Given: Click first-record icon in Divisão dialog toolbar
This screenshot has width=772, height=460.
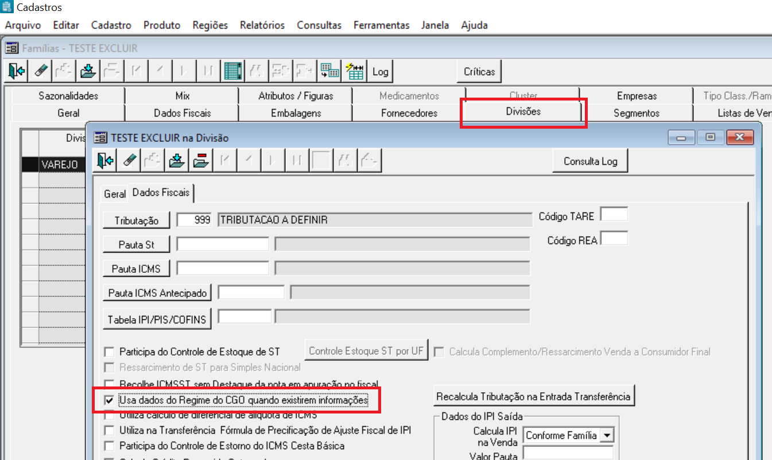Looking at the screenshot, I should pyautogui.click(x=224, y=161).
